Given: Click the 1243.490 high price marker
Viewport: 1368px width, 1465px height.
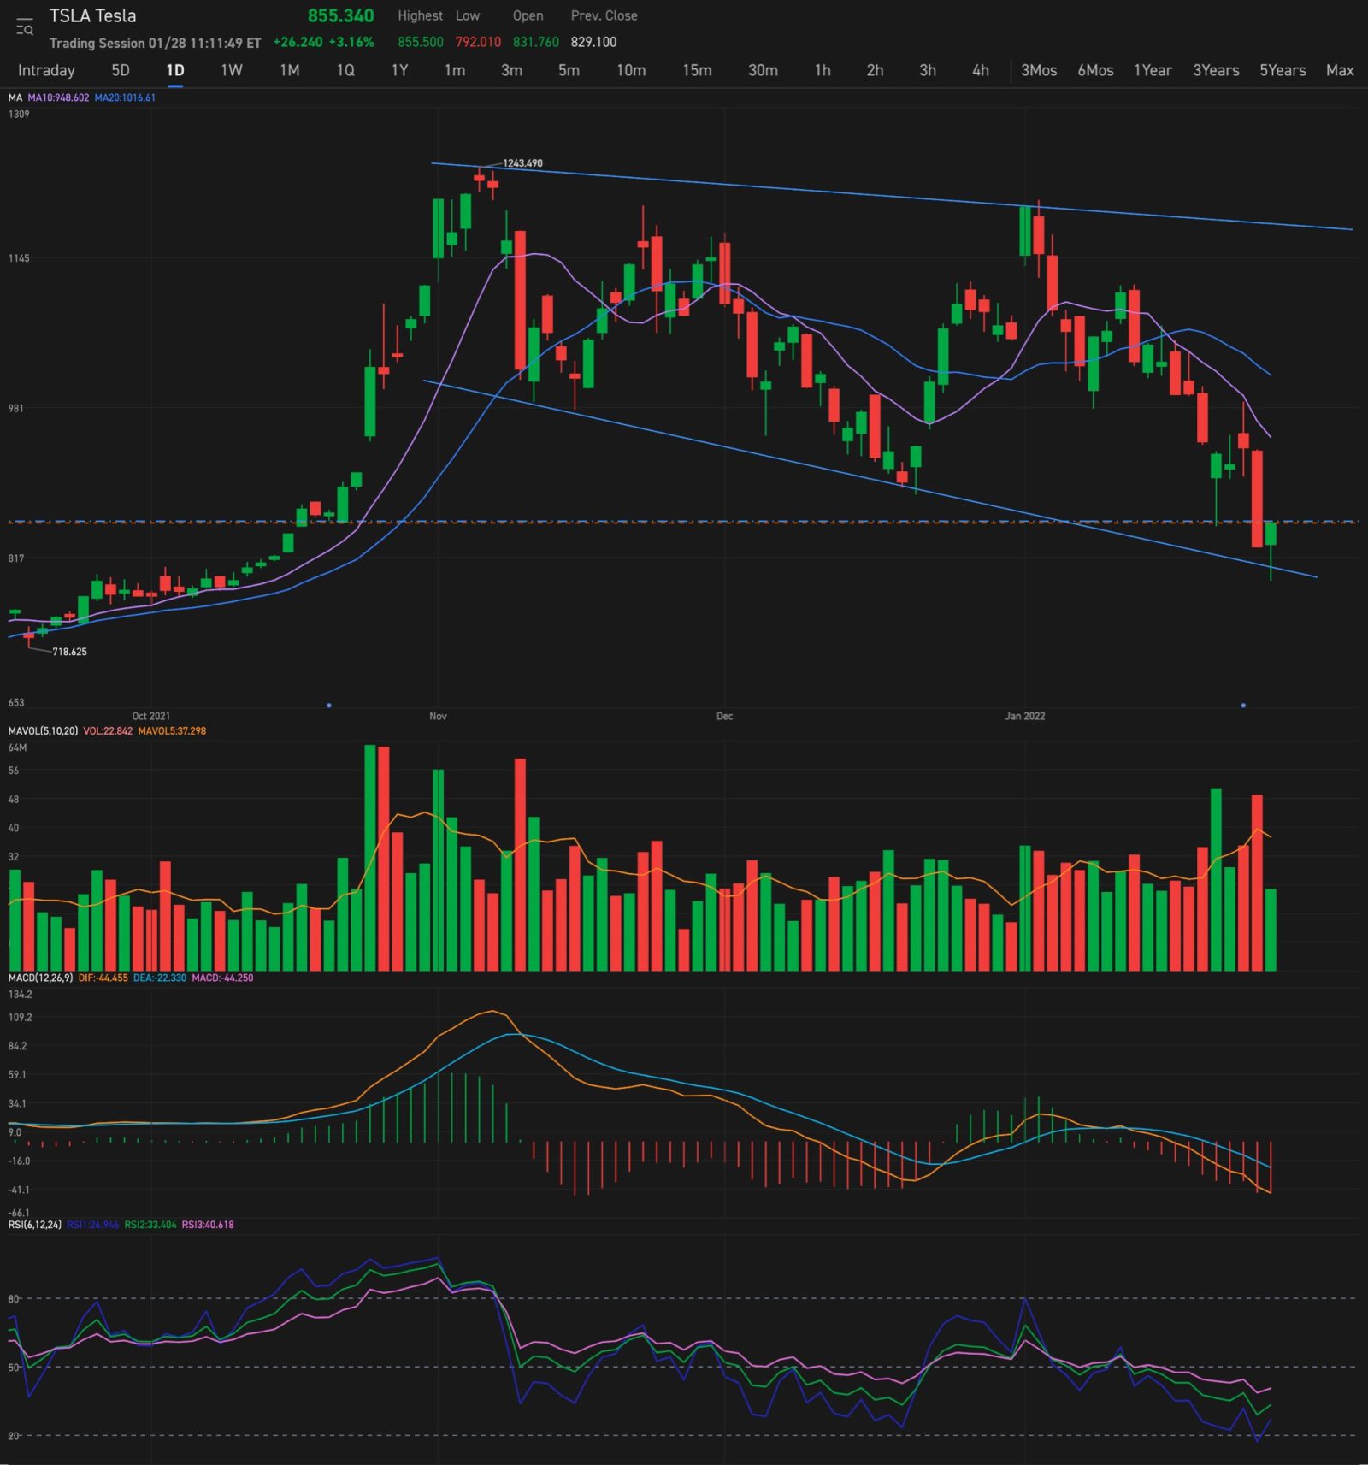Looking at the screenshot, I should point(522,163).
